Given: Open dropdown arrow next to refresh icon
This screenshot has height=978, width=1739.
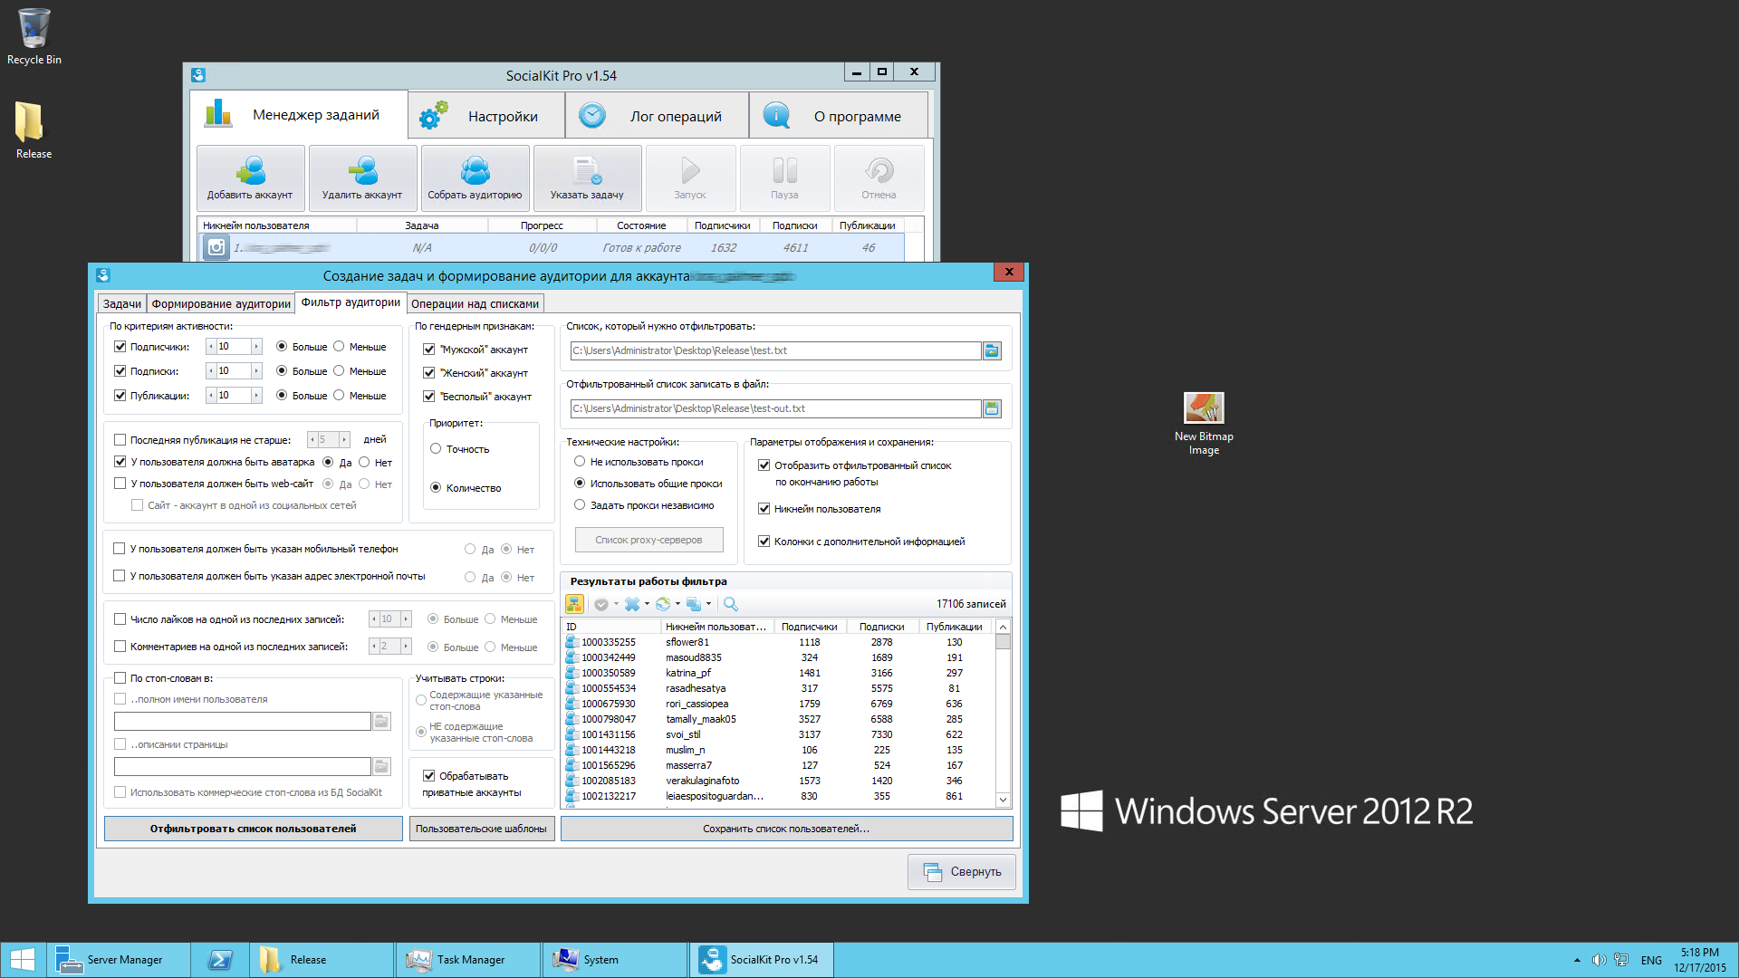Looking at the screenshot, I should click(677, 604).
